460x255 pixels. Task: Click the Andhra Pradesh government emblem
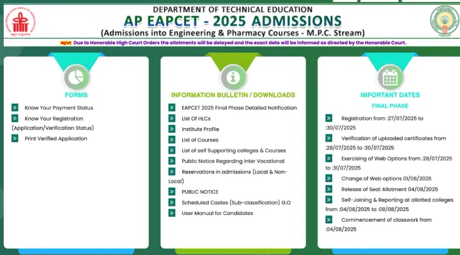click(445, 21)
